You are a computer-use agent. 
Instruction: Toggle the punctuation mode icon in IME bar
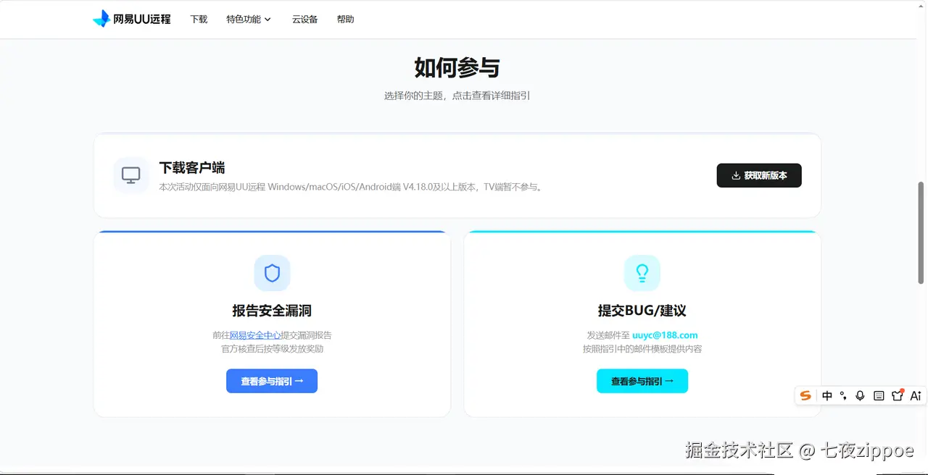843,395
